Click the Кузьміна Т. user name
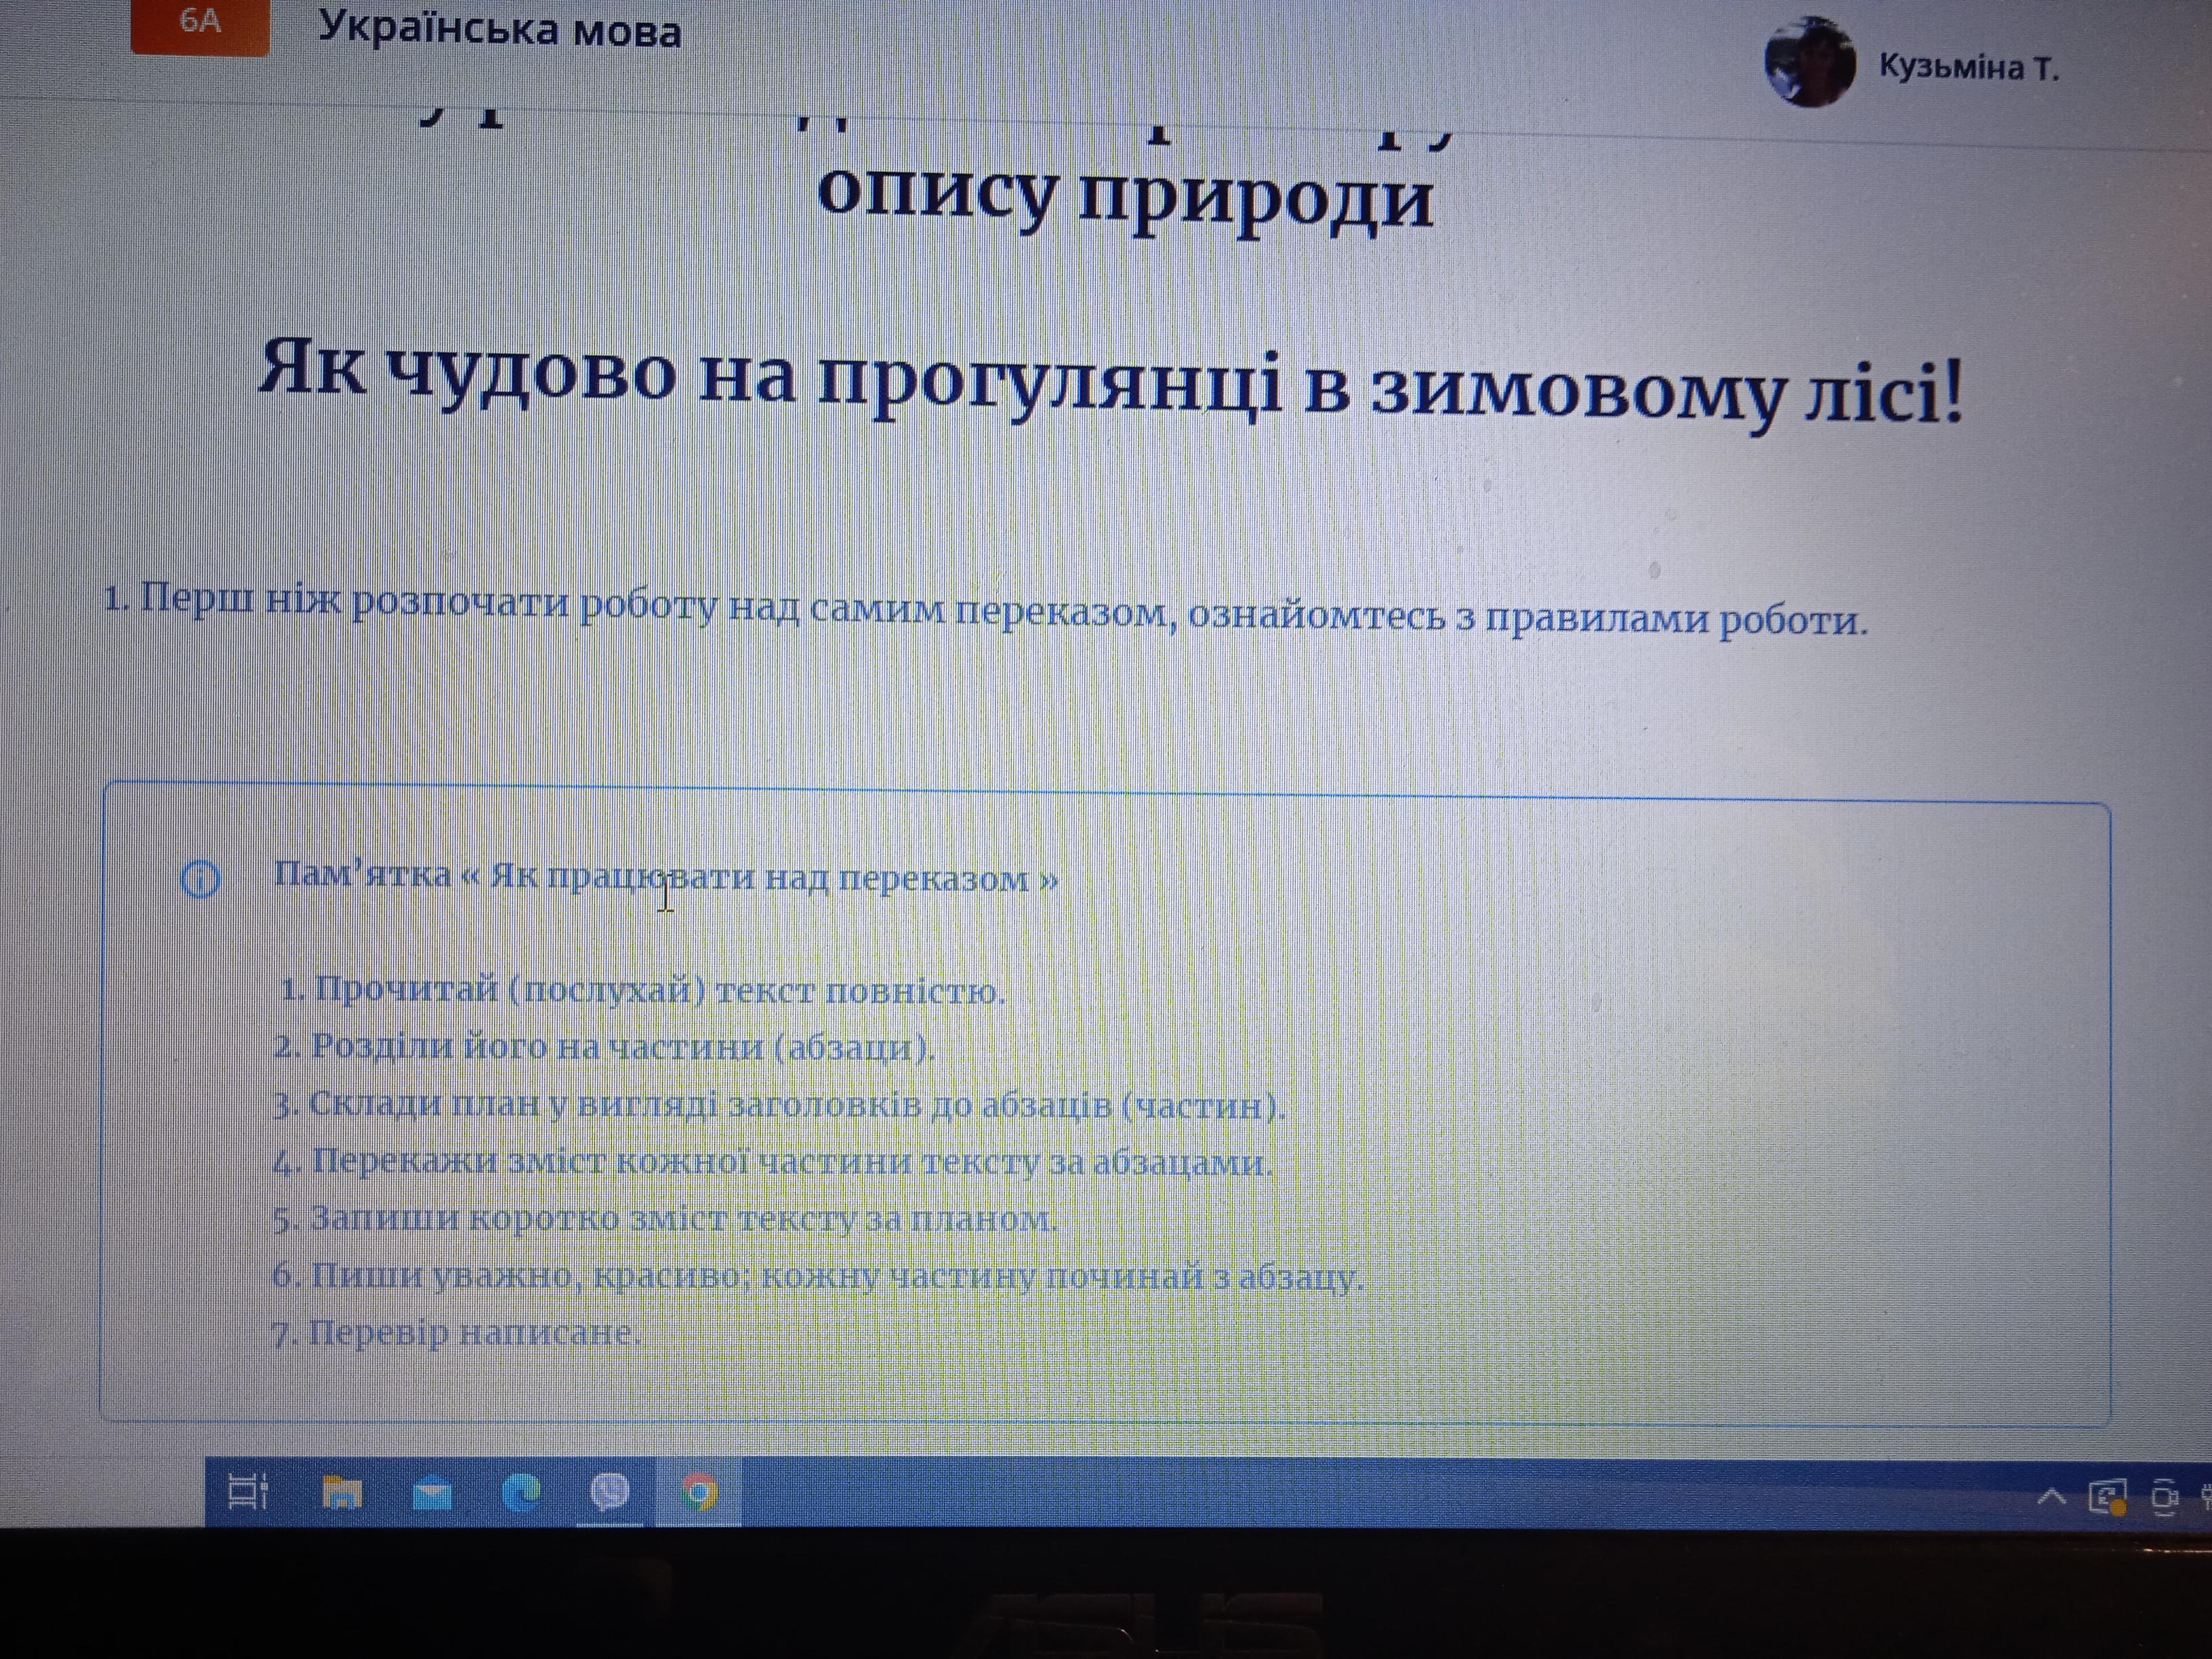 1968,67
